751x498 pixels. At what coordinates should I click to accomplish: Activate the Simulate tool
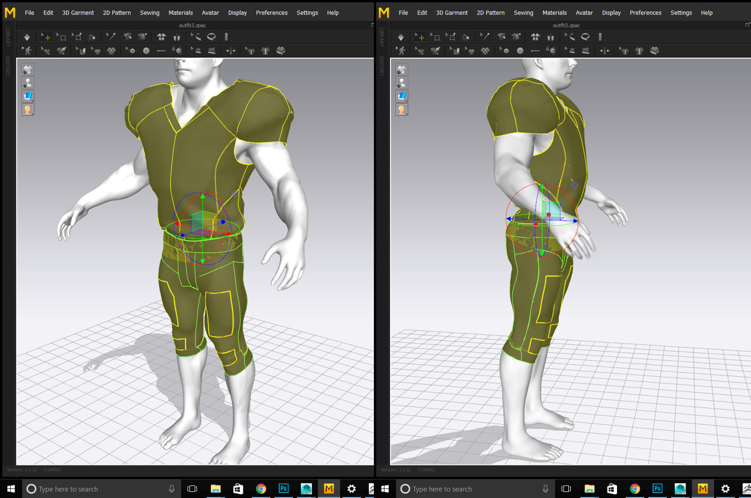[27, 37]
